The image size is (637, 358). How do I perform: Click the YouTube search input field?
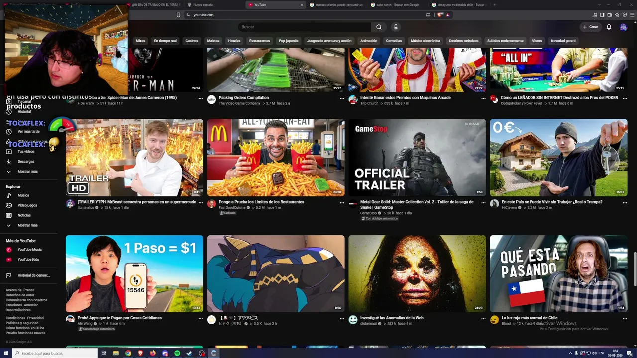[304, 27]
